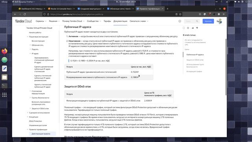The width and height of the screenshot is (252, 142).
Task: Open Terminal from the dock
Action: (4, 86)
